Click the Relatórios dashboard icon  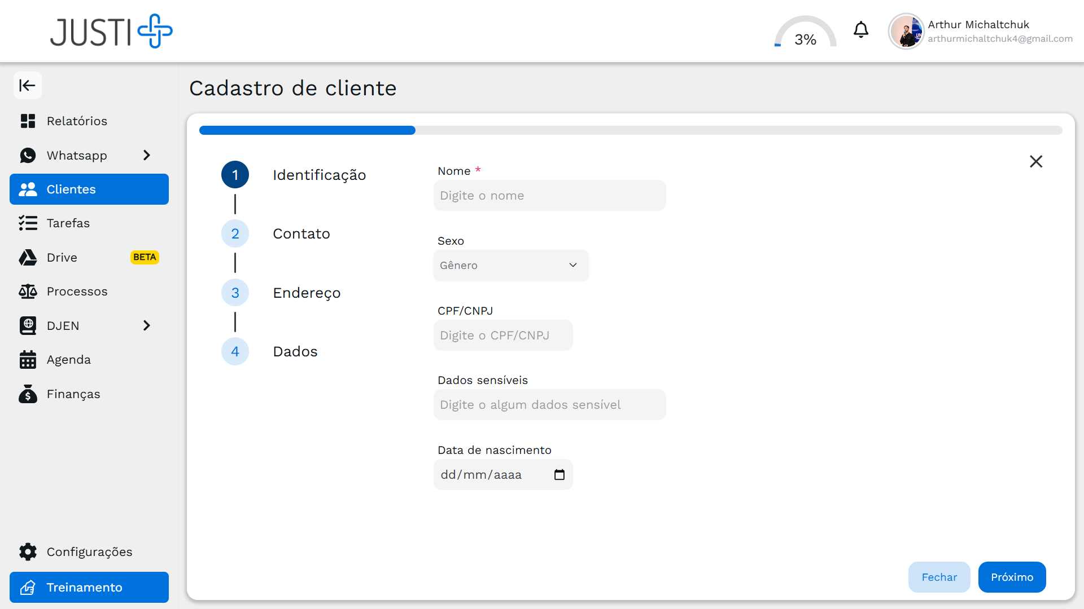click(28, 121)
